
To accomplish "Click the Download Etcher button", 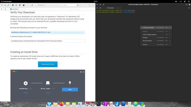I will click(48, 64).
